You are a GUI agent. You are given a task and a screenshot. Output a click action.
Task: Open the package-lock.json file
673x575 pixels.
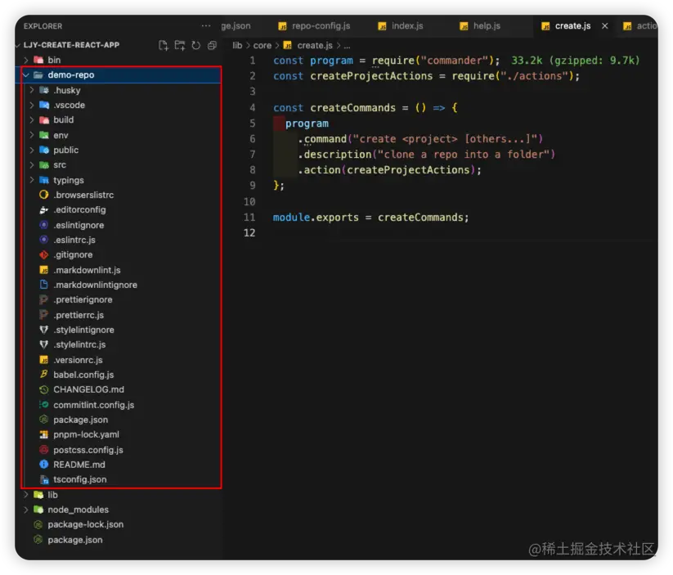tap(119, 525)
